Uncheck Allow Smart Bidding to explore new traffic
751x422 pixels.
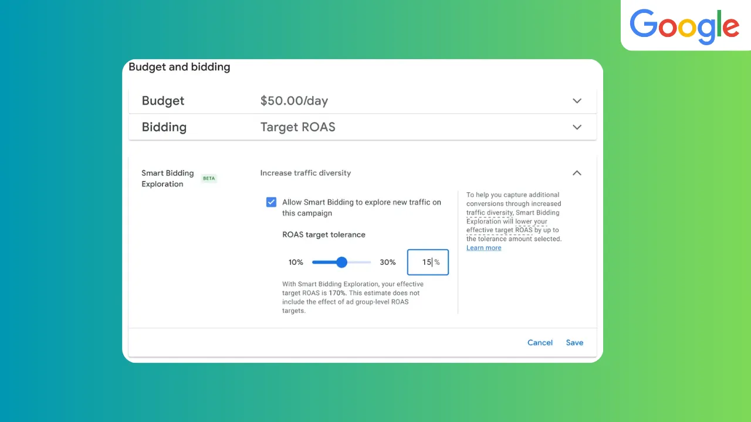[x=271, y=202]
